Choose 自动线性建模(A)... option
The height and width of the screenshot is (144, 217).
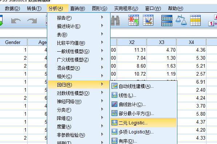pyautogui.click(x=144, y=86)
